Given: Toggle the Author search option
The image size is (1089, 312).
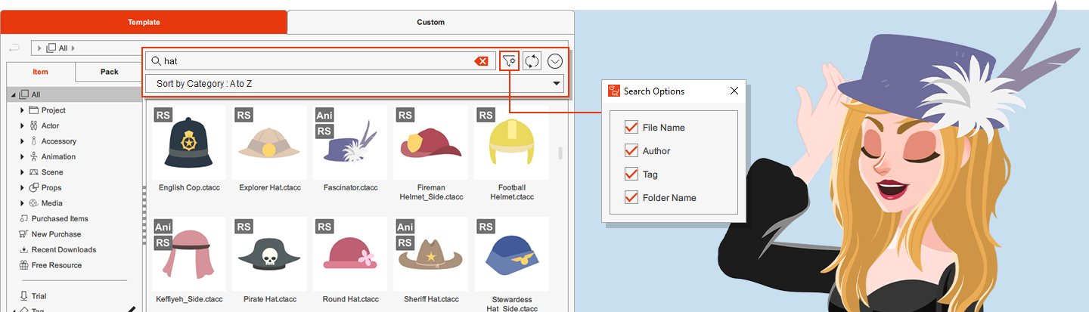Looking at the screenshot, I should [x=631, y=150].
